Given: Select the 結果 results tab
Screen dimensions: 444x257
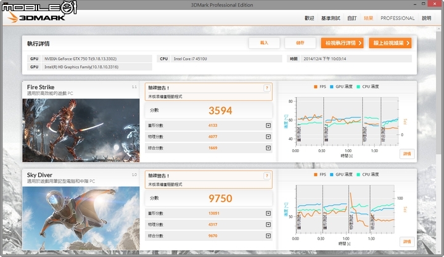Looking at the screenshot, I should pyautogui.click(x=368, y=18).
